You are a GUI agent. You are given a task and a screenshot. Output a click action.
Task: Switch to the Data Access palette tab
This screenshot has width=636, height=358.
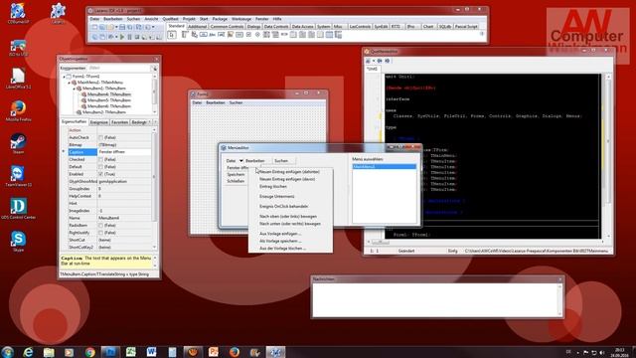point(302,27)
